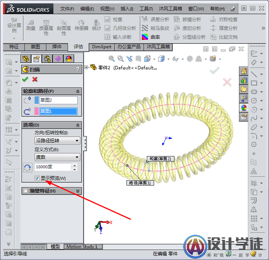This screenshot has height=260, width=269.
Task: Click the blue profile color swatch
Action: tap(37, 100)
